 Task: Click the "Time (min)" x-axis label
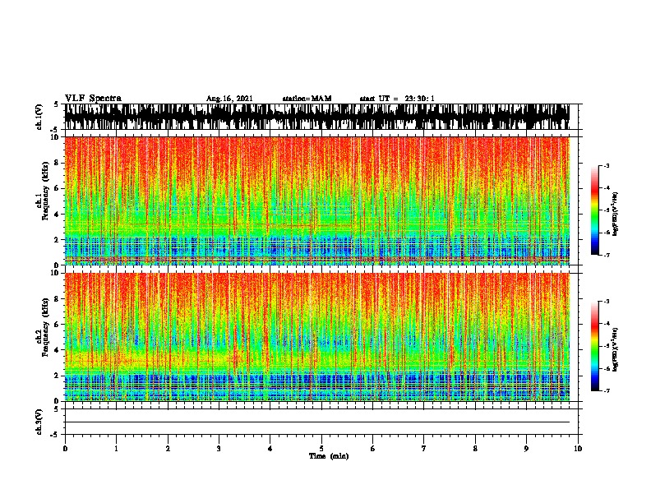click(x=329, y=456)
